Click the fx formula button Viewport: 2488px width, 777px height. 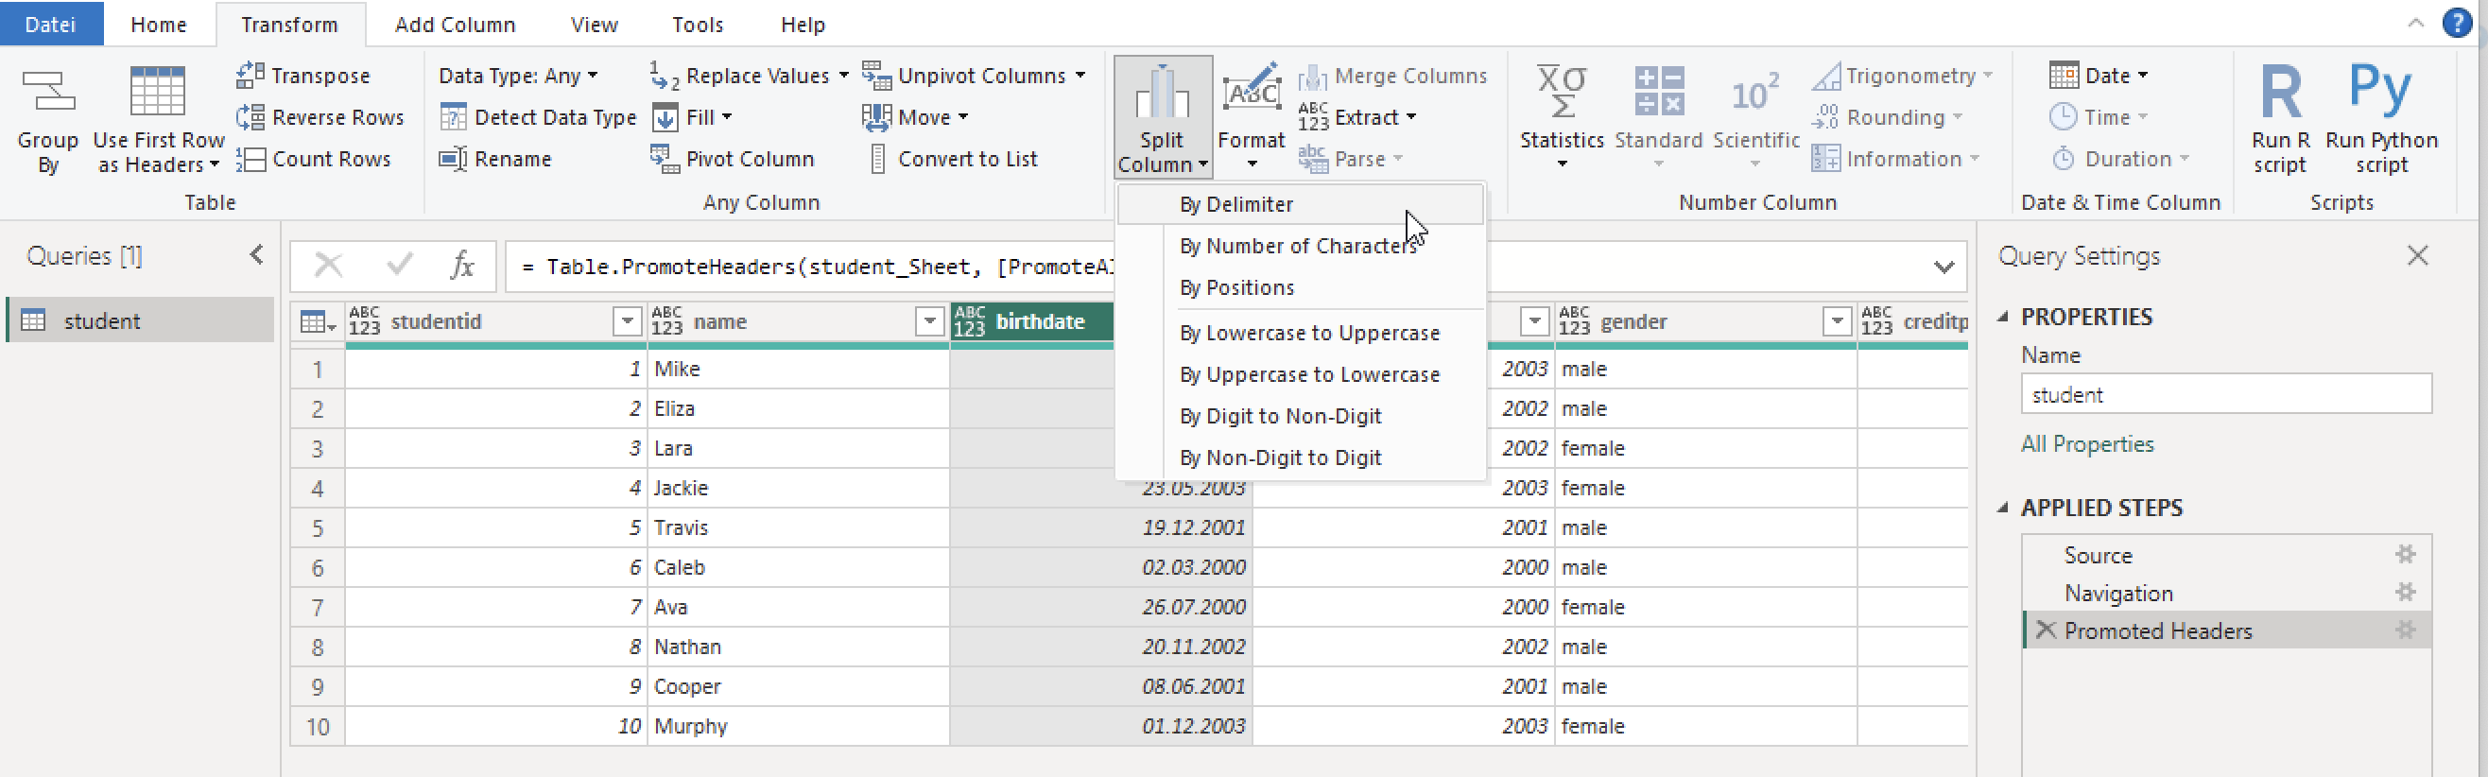(461, 265)
